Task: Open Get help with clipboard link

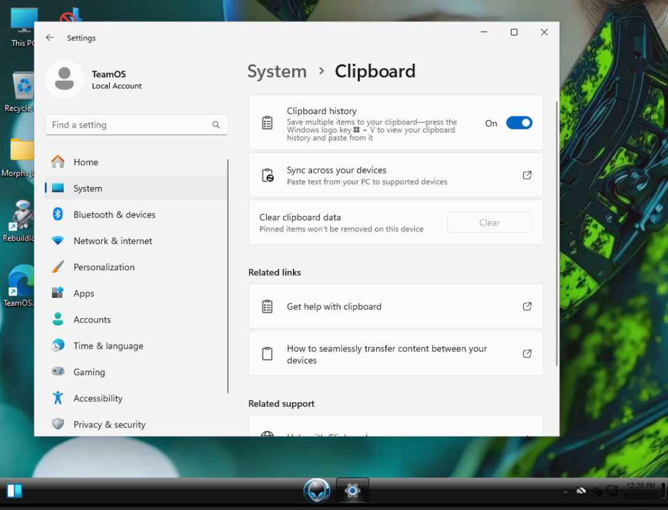Action: pos(396,306)
